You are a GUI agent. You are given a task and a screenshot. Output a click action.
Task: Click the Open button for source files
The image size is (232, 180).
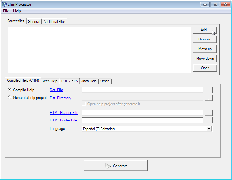(x=205, y=68)
